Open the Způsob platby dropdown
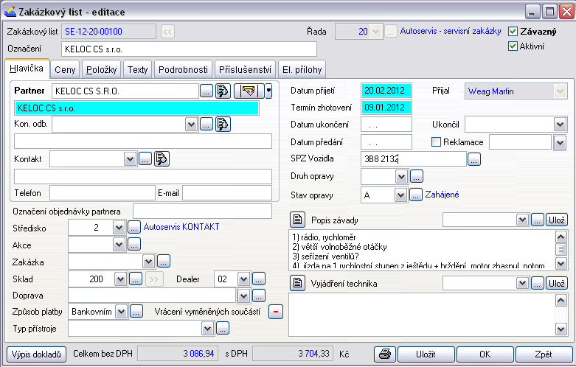Viewport: 576px width, 367px height. pyautogui.click(x=120, y=312)
